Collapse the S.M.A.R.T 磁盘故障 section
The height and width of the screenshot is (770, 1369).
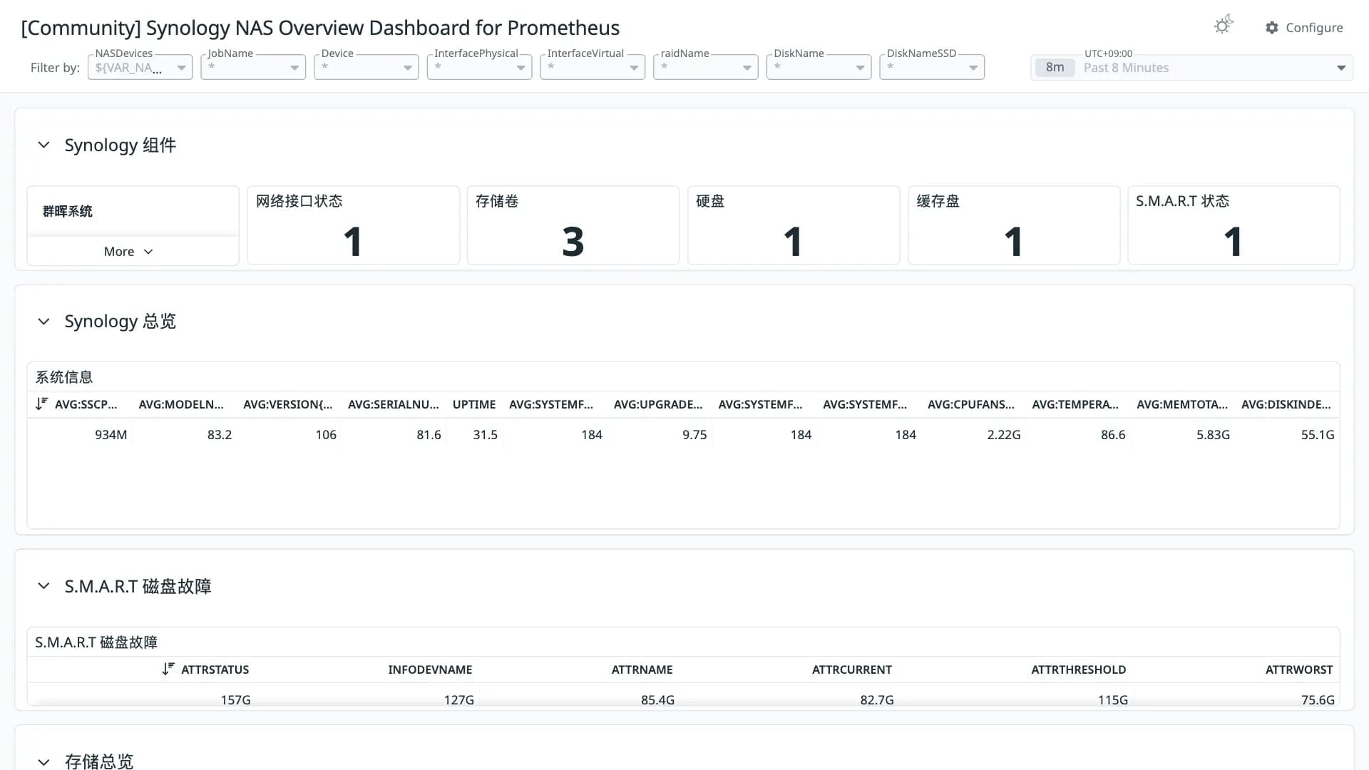(x=43, y=586)
